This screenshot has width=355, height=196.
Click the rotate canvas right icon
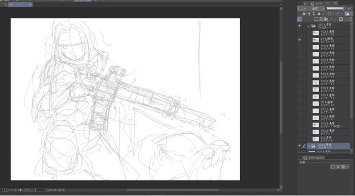coord(55,190)
